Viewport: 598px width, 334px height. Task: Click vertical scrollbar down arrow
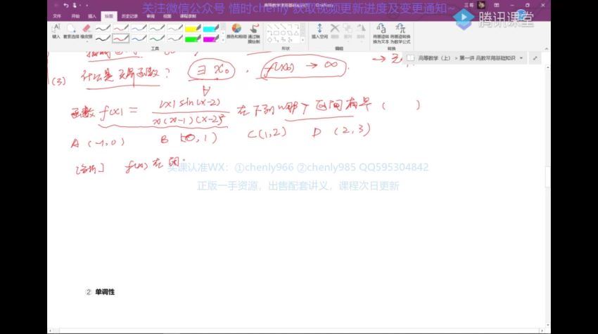[x=547, y=326]
